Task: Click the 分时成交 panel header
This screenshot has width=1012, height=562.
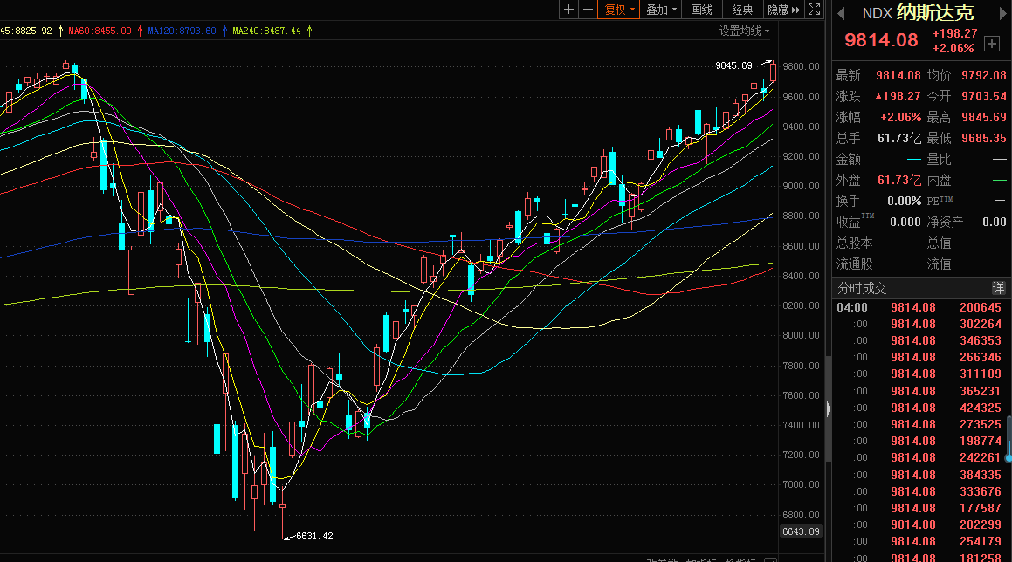Action: click(x=862, y=288)
